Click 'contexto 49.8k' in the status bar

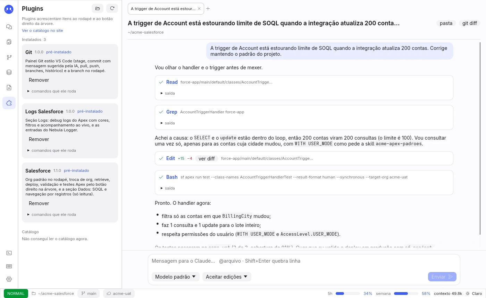tap(448, 293)
